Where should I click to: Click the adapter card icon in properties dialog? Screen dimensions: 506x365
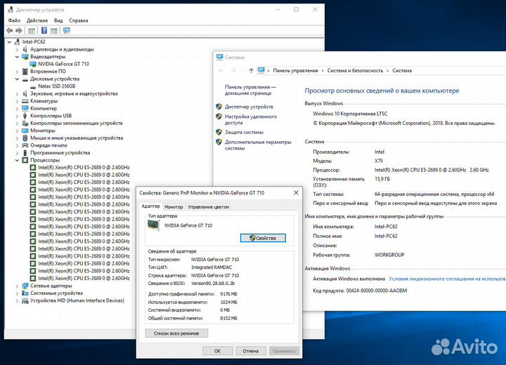tap(154, 225)
